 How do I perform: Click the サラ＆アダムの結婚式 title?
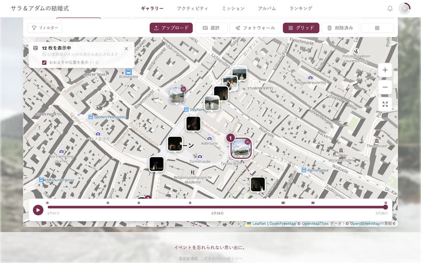pyautogui.click(x=40, y=8)
